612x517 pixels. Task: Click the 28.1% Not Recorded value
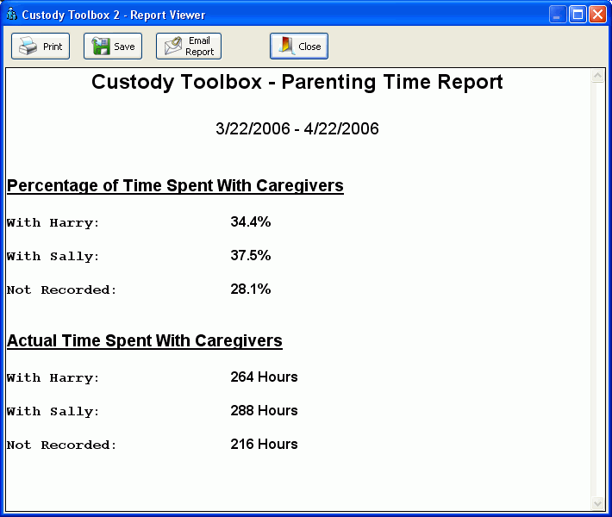(251, 290)
